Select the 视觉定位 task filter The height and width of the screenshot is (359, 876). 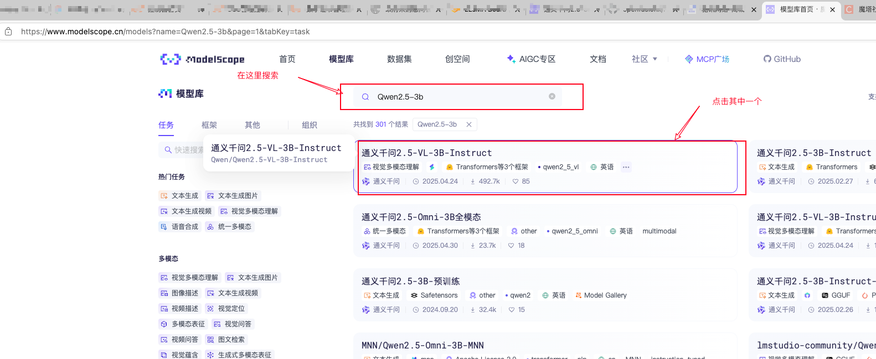225,309
